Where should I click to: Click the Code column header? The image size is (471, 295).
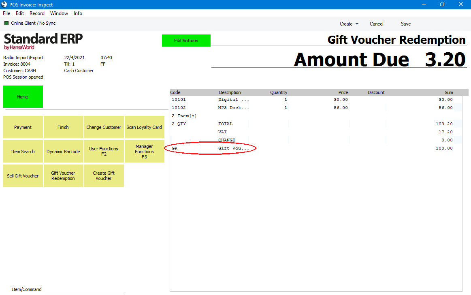(175, 92)
